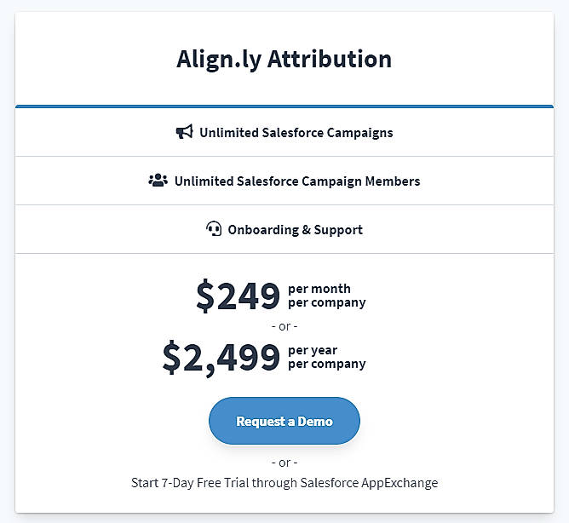Viewport: 569px width, 523px height.
Task: Click the divider line below Onboarding & Support row
Action: coord(284,254)
